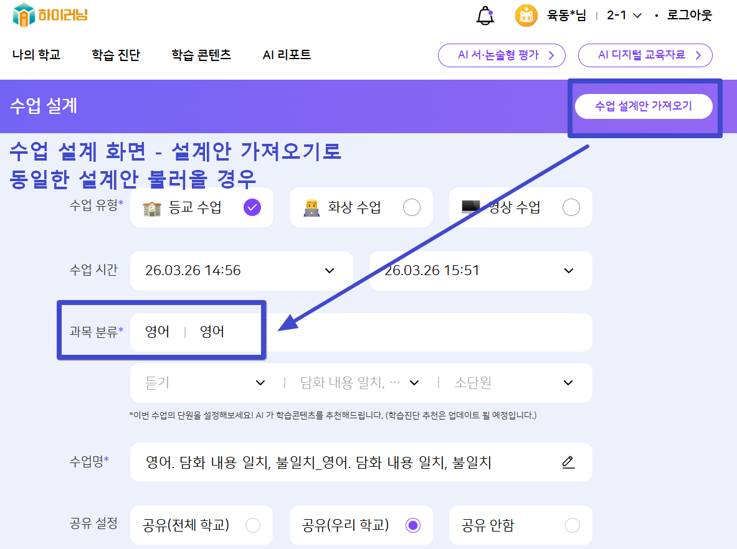Open the notification bell
This screenshot has width=737, height=549.
point(485,16)
